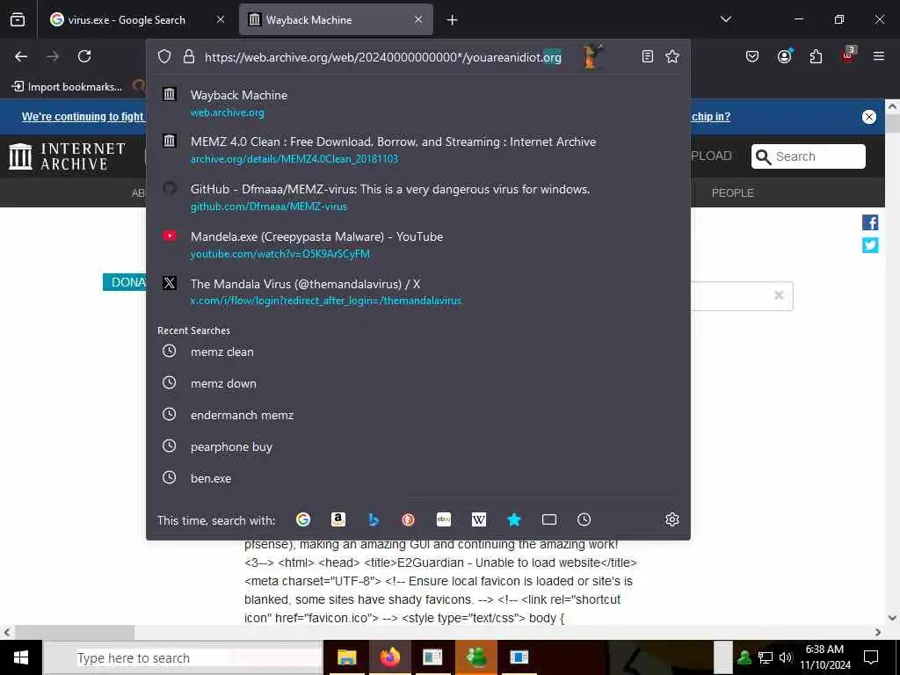The height and width of the screenshot is (675, 900).
Task: Select recent search 'pearphone buy'
Action: click(417, 446)
